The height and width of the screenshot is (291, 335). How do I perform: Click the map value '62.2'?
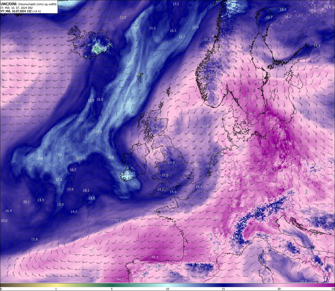click(275, 146)
